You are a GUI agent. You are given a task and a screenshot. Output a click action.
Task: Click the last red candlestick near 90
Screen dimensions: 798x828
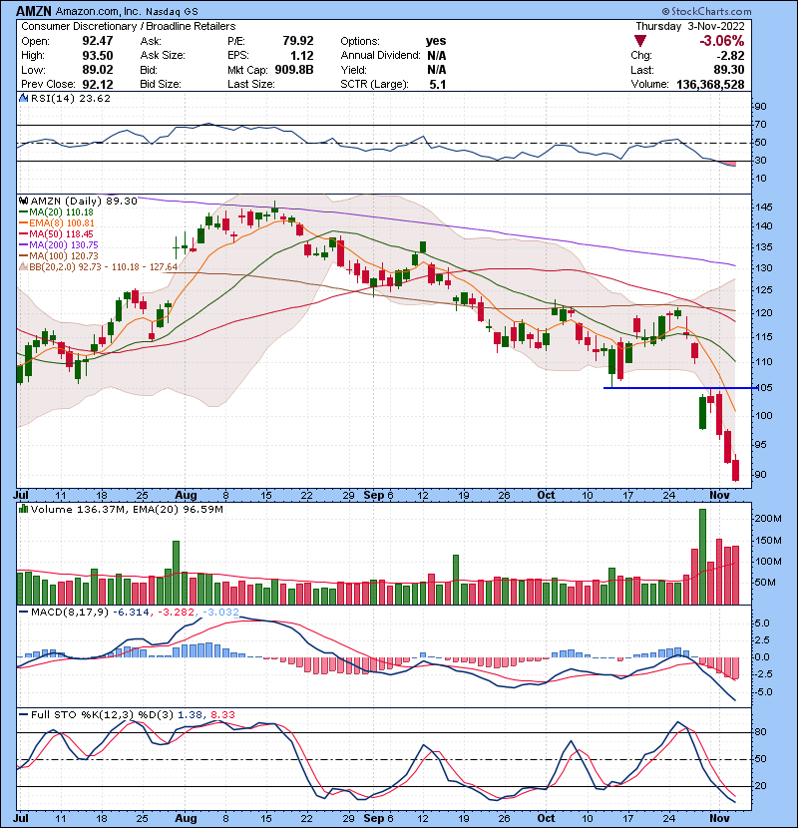tap(736, 470)
